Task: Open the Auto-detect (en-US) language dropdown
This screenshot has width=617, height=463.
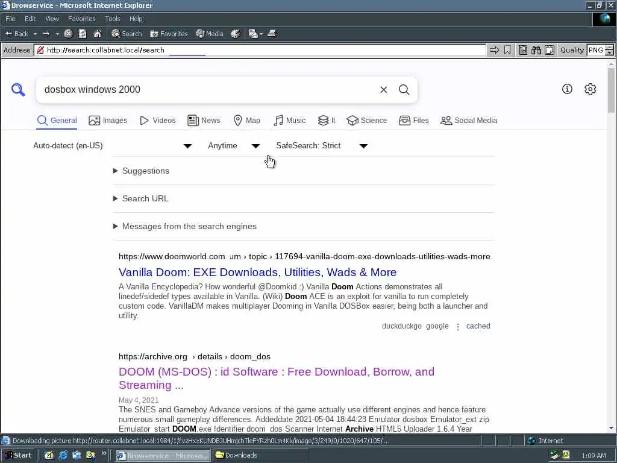Action: pyautogui.click(x=113, y=146)
